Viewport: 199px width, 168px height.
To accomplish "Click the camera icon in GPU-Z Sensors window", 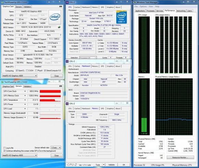I will 60,86.
